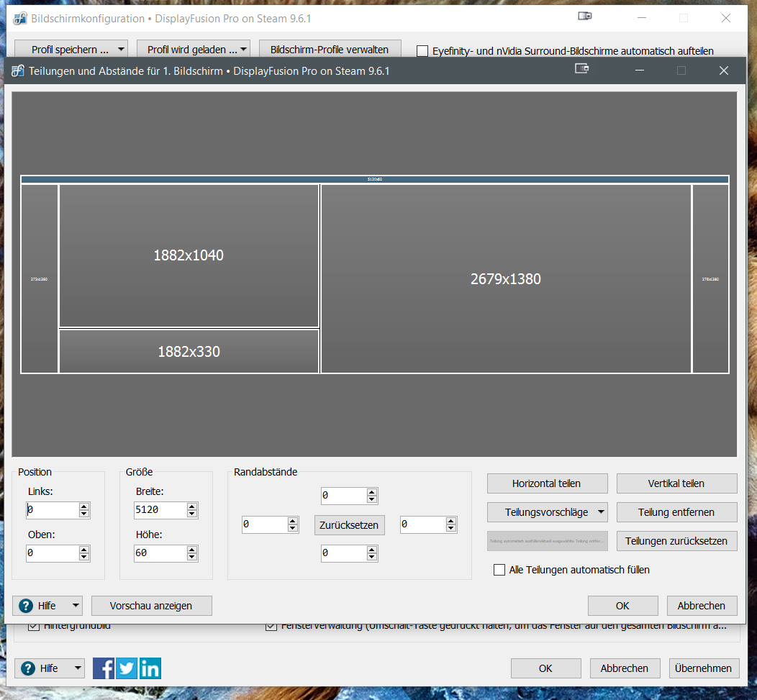The image size is (757, 700).
Task: Select the 1882x330 split region
Action: point(189,351)
